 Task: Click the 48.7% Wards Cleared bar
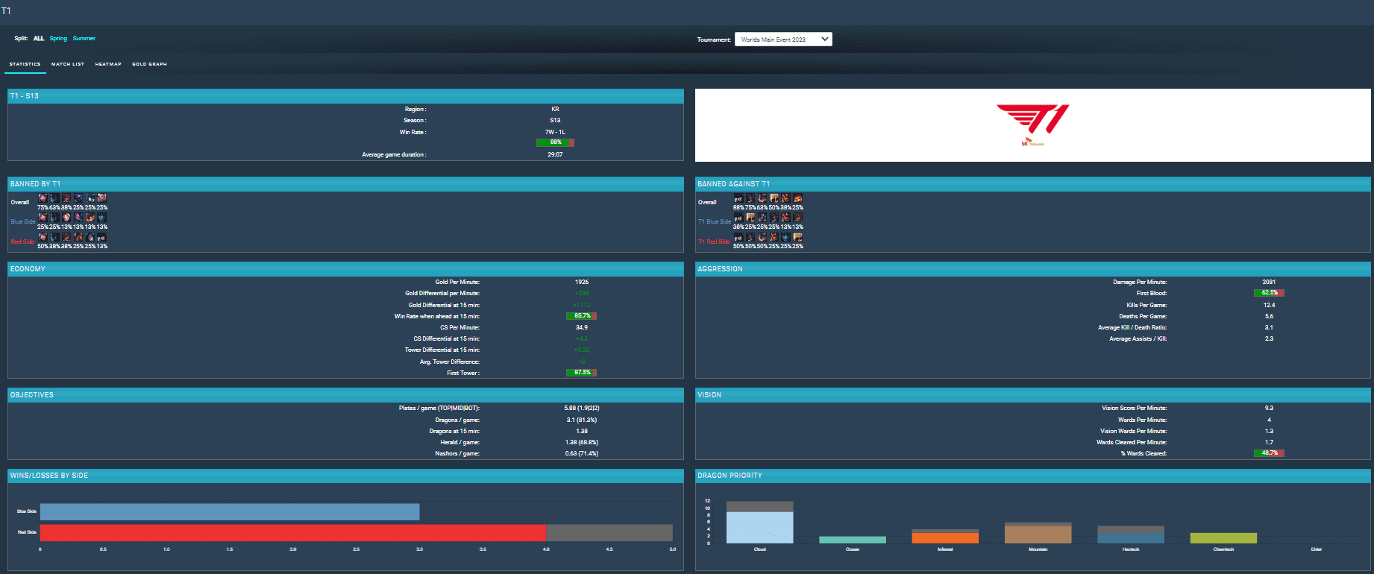tap(1269, 453)
